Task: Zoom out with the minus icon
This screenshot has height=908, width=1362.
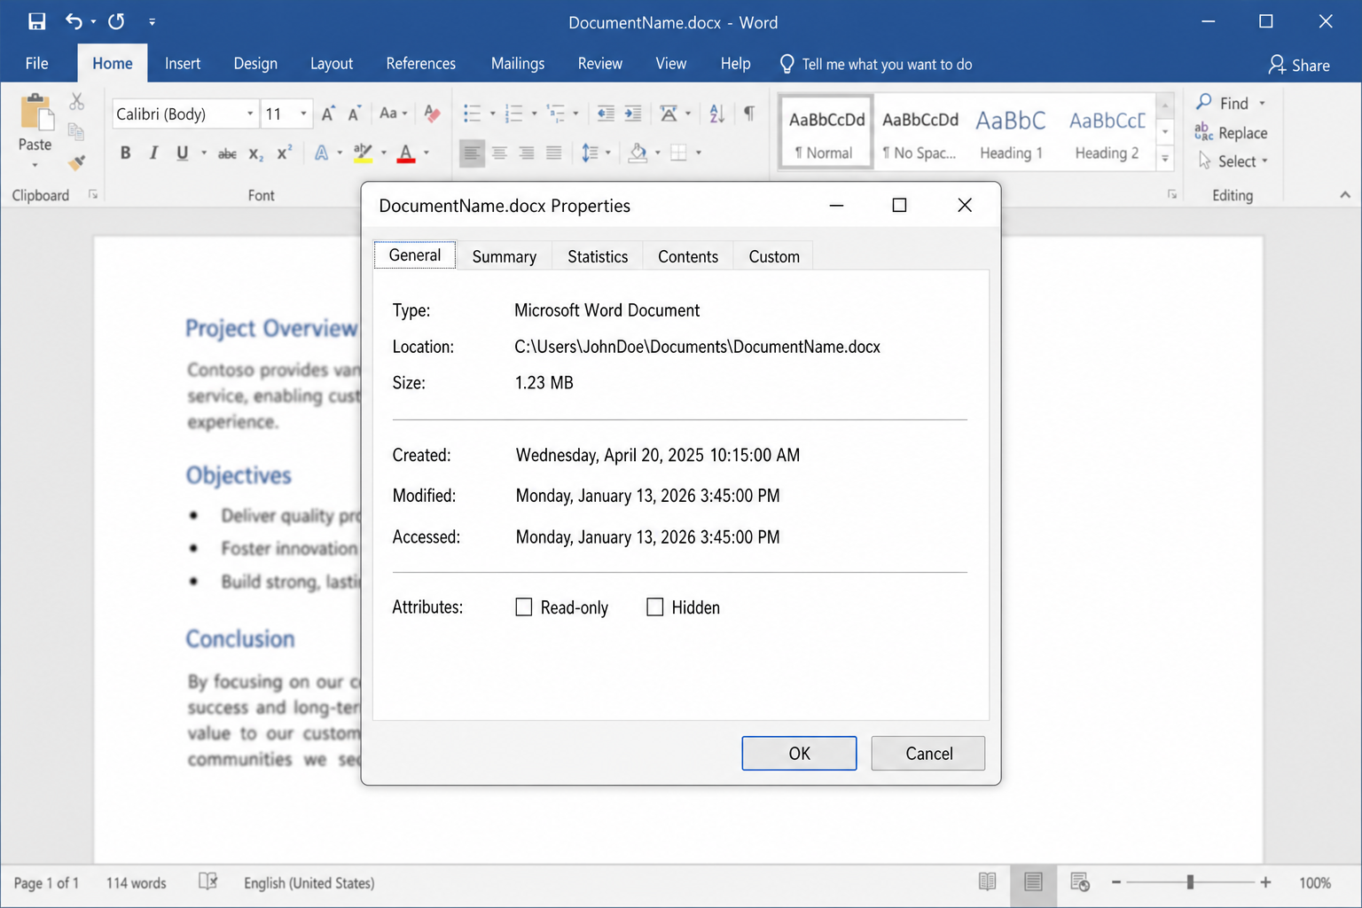Action: (1116, 882)
